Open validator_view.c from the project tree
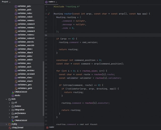Image resolution: width=161 pixels, height=130 pixels. pyautogui.click(x=25, y=78)
